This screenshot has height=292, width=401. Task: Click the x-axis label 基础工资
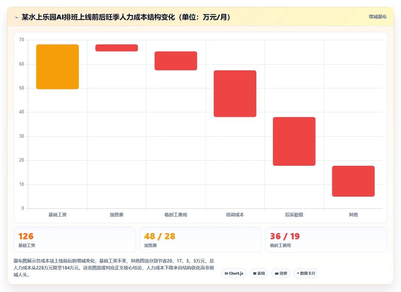pos(58,215)
